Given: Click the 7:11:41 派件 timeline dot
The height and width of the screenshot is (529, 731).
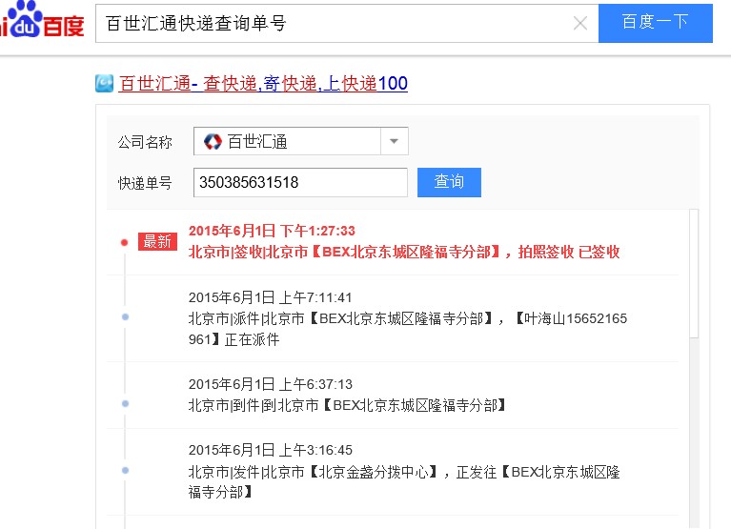Looking at the screenshot, I should pyautogui.click(x=125, y=316).
